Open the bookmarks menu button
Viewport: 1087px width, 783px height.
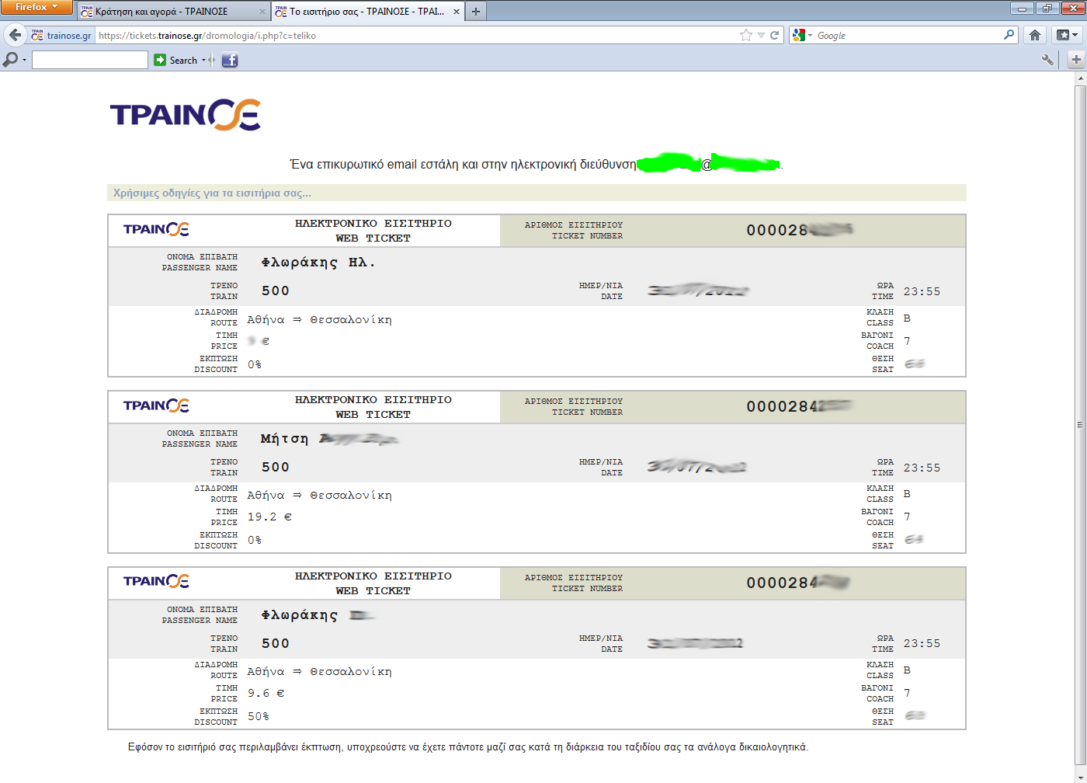[1067, 35]
